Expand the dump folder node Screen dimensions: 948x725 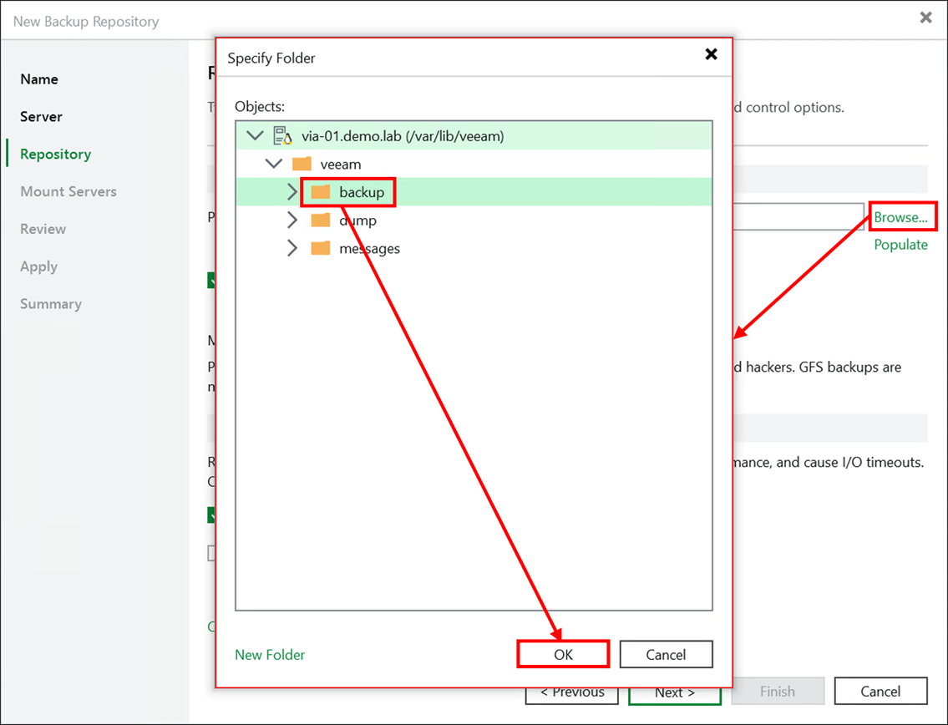click(x=291, y=220)
